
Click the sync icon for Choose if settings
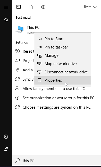point(18,107)
